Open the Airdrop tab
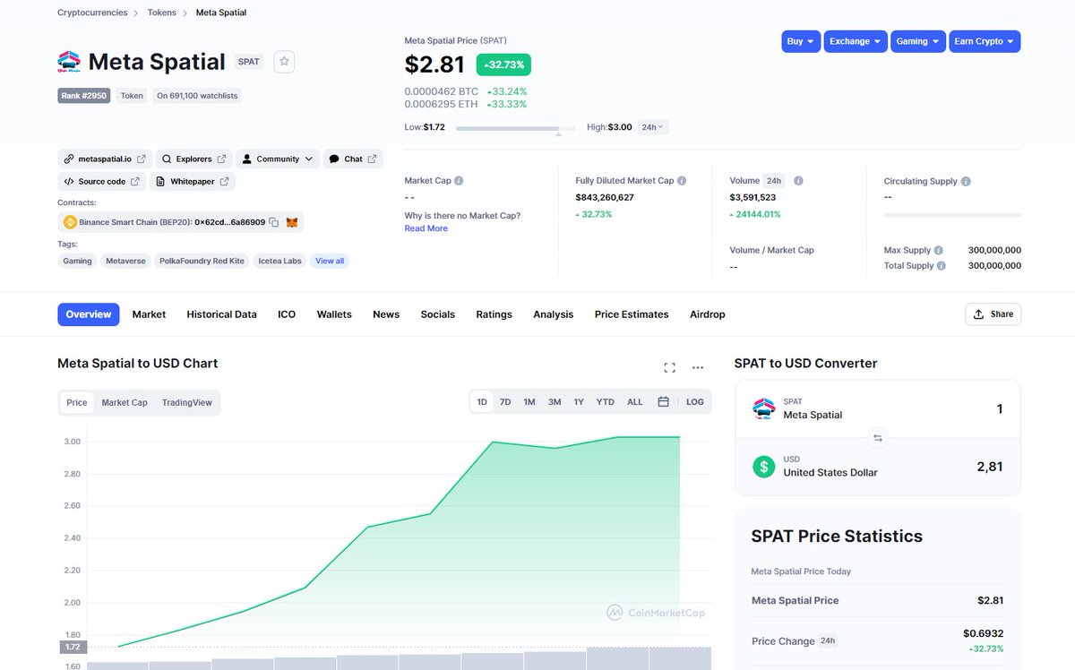Screen dimensions: 1075x670 708,314
